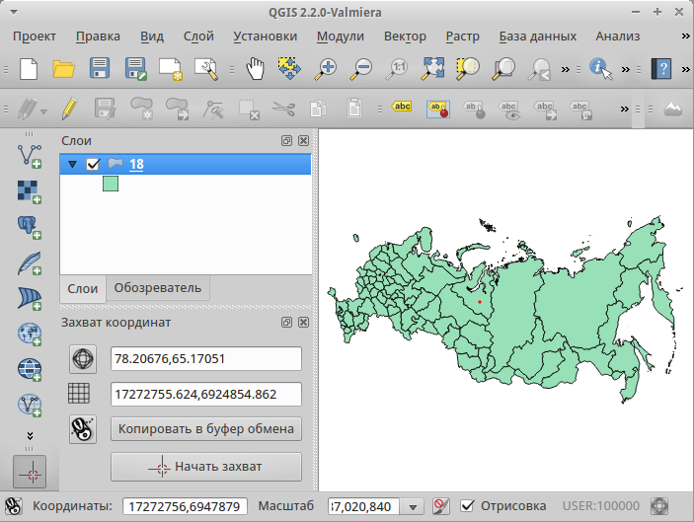Open the scale dropdown arrow

[414, 506]
